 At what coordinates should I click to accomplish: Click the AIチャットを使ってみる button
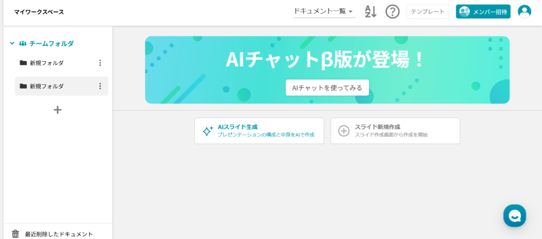[x=327, y=88]
